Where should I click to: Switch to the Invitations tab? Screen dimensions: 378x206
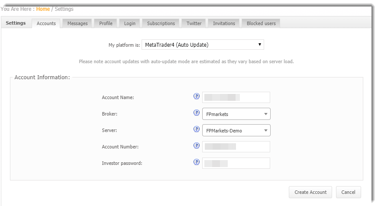[224, 23]
